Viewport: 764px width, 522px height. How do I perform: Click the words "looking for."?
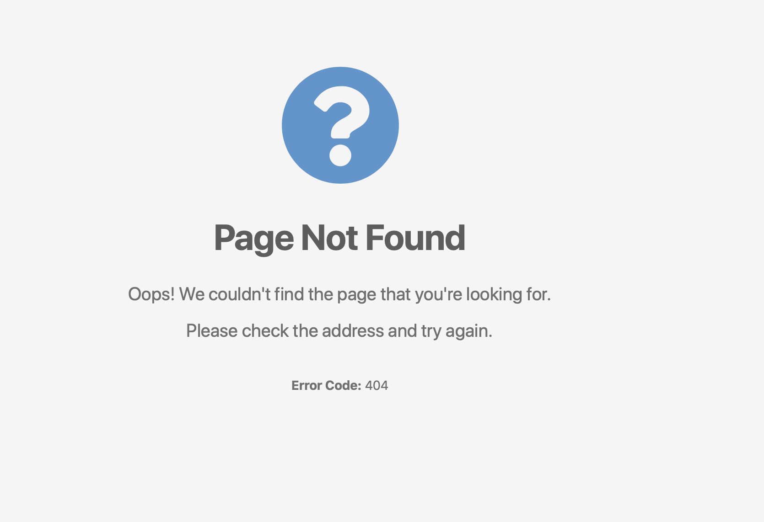(x=508, y=294)
